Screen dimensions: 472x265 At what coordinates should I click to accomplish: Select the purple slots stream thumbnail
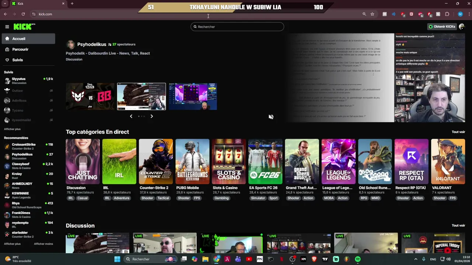click(193, 96)
